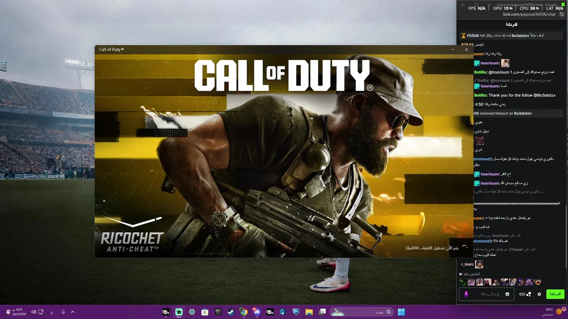Click the Call of Duty launcher window title
This screenshot has height=319, width=568.
pyautogui.click(x=111, y=50)
